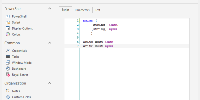The height and width of the screenshot is (100, 200).
Task: Click the Display Options label
Action: 22,28
